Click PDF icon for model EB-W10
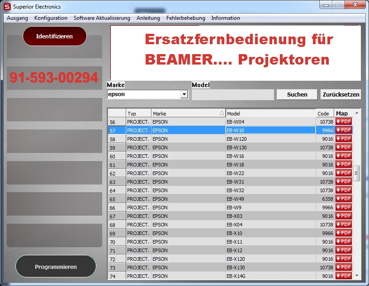Image resolution: width=369 pixels, height=286 pixels. tap(343, 130)
